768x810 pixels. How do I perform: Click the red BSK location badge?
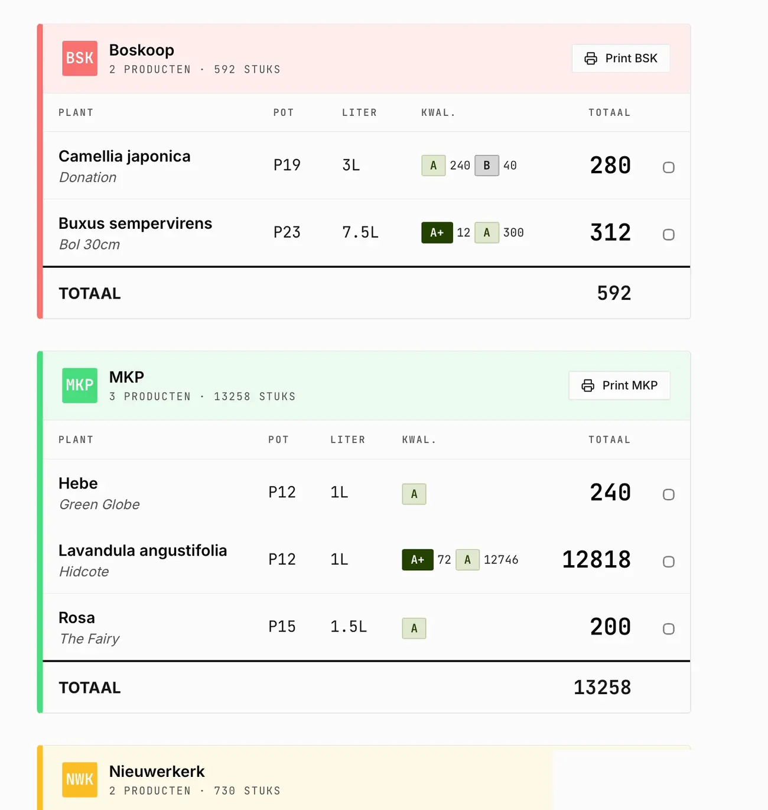click(x=80, y=58)
